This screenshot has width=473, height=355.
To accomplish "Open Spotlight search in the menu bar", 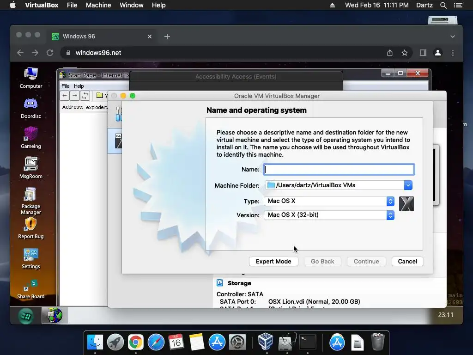I will 443,5.
